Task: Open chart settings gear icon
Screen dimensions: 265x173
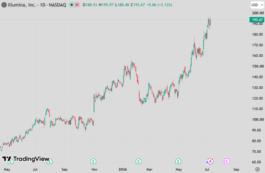Action: click(x=257, y=169)
